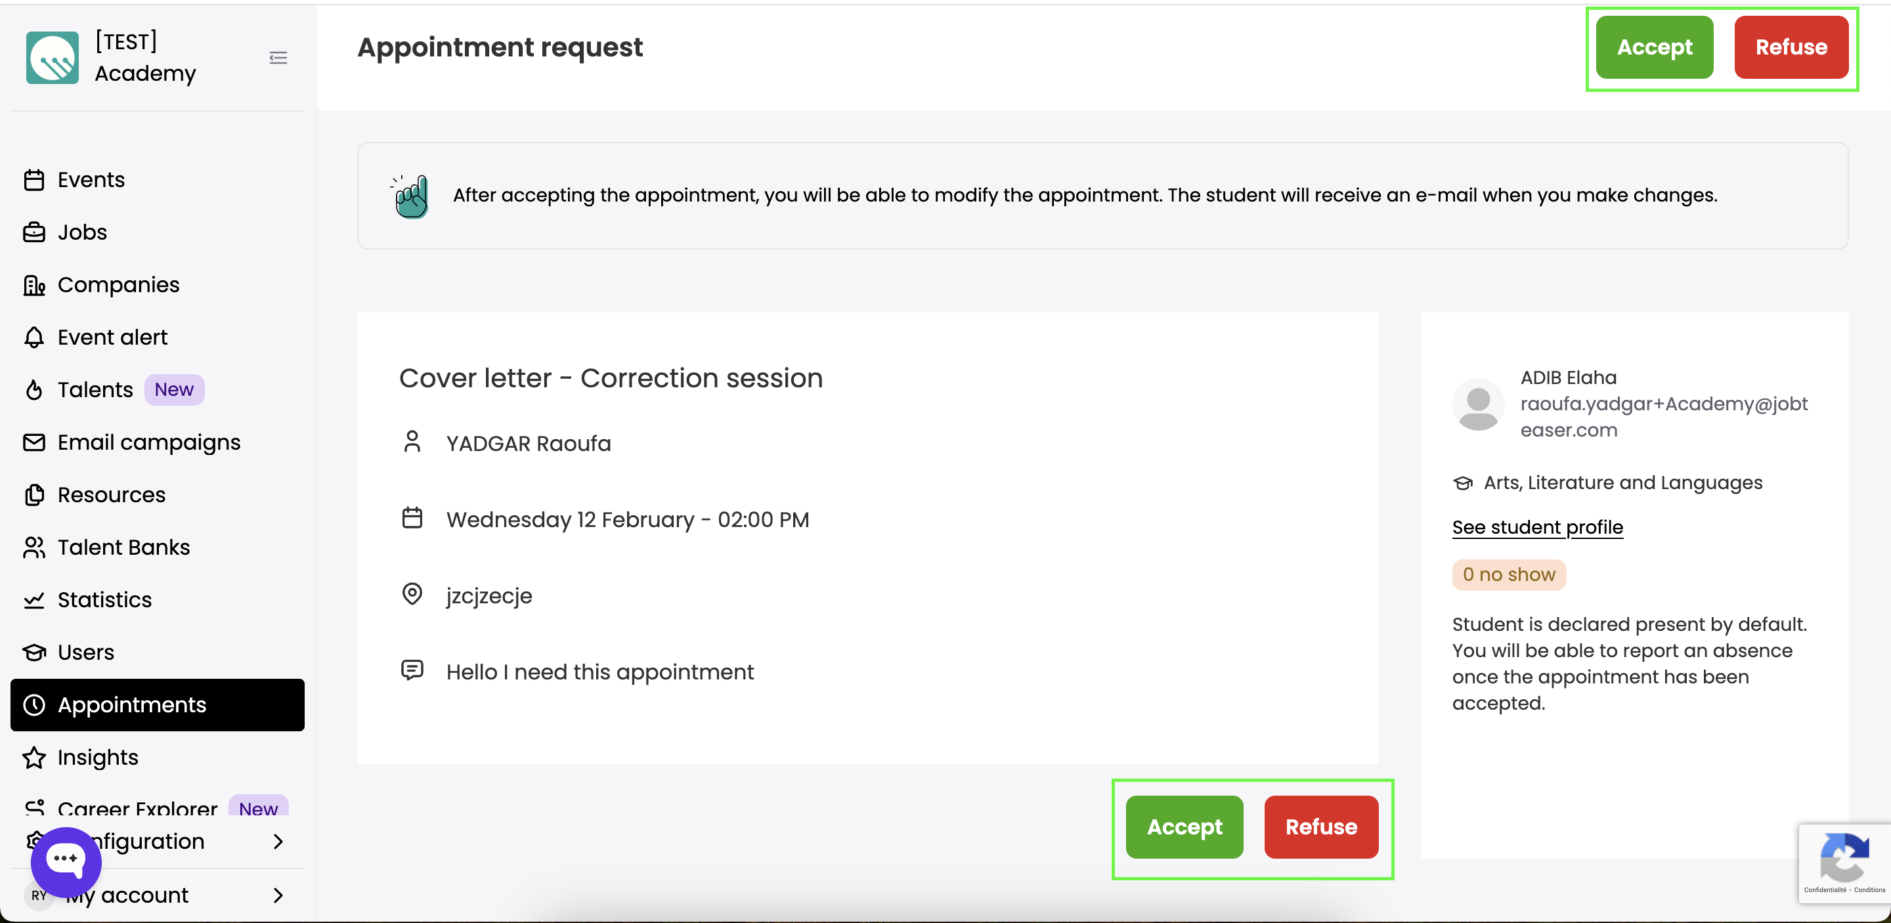This screenshot has width=1891, height=923.
Task: Click the Jobs briefcase icon
Action: [33, 232]
